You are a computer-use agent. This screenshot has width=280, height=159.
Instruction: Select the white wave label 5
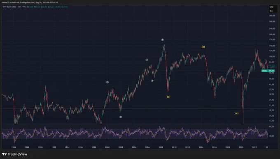163,40
